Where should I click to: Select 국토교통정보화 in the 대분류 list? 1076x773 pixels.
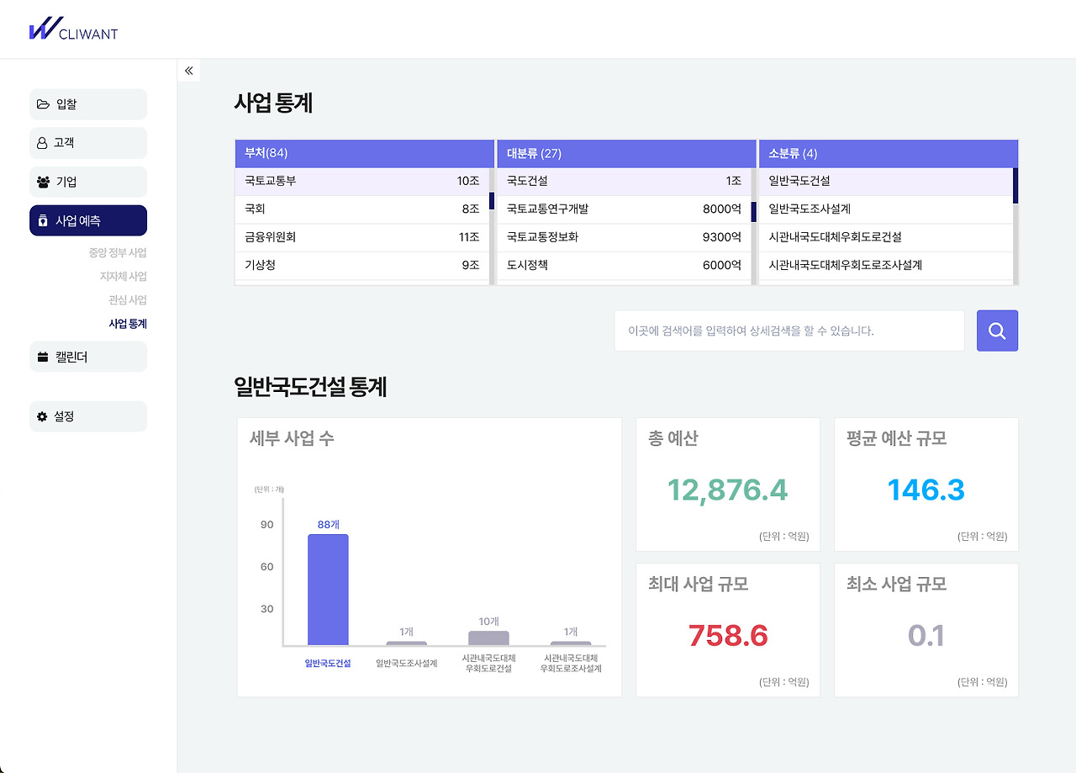(x=624, y=237)
